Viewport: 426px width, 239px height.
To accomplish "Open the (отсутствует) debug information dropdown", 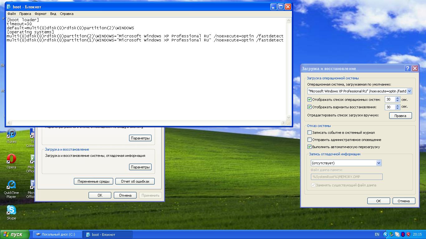I will 379,163.
